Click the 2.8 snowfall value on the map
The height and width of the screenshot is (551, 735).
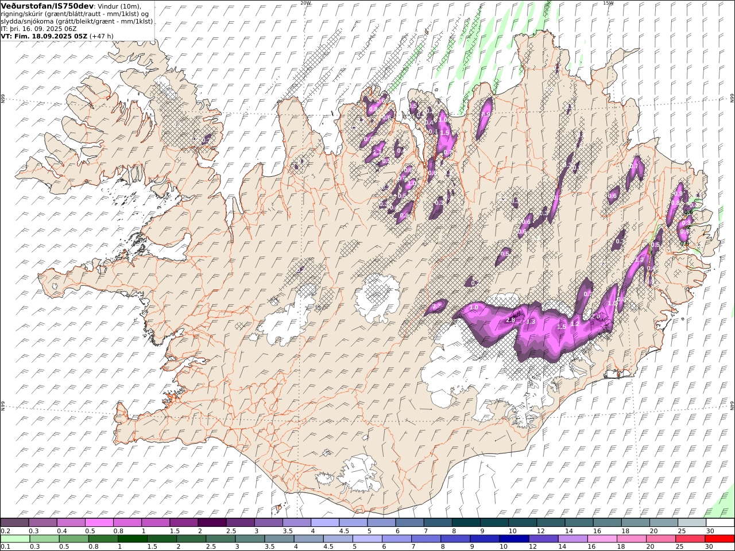point(510,320)
